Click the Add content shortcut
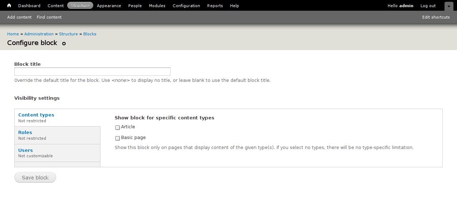 click(x=19, y=17)
